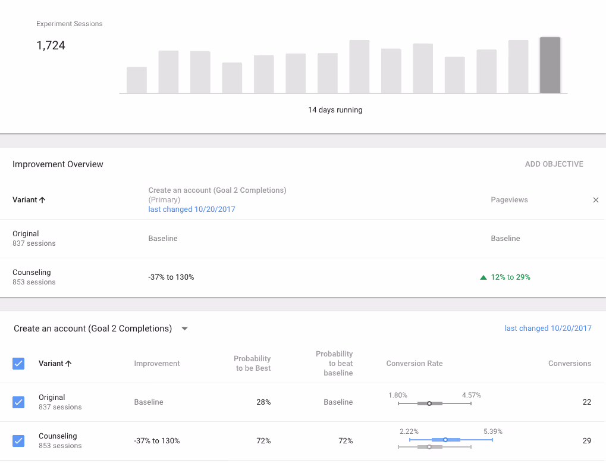Click the green up triangle next to 12% to 29%
Screen dimensions: 606x463
click(483, 277)
